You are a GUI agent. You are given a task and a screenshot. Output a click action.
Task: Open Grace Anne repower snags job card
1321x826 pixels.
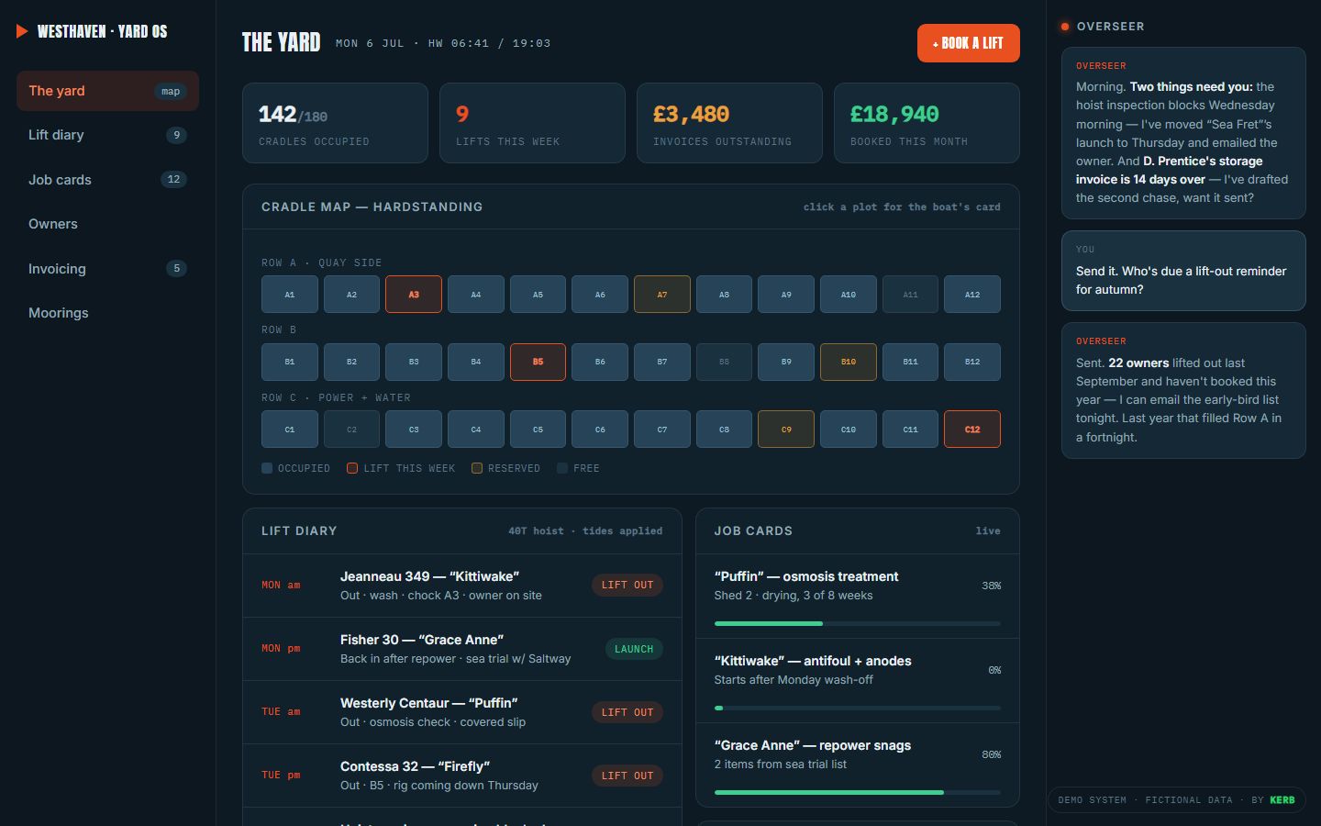tap(857, 765)
